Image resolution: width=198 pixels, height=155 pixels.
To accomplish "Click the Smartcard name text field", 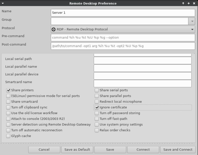I will (142, 84).
